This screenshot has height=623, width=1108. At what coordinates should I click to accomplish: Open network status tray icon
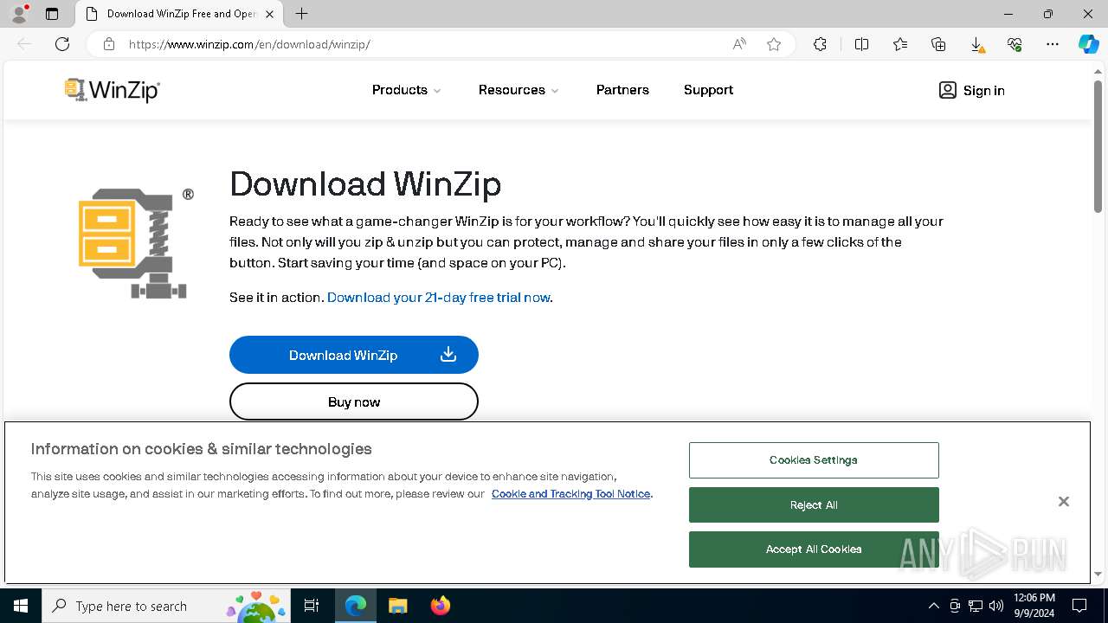(976, 606)
